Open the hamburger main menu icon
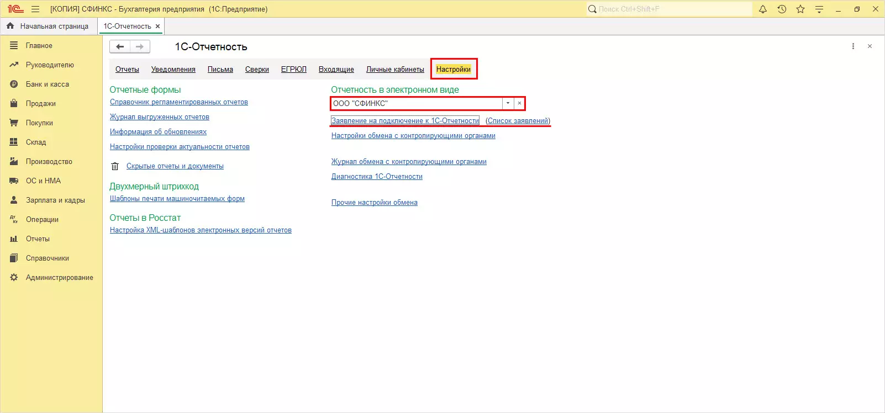This screenshot has width=885, height=413. click(x=35, y=9)
